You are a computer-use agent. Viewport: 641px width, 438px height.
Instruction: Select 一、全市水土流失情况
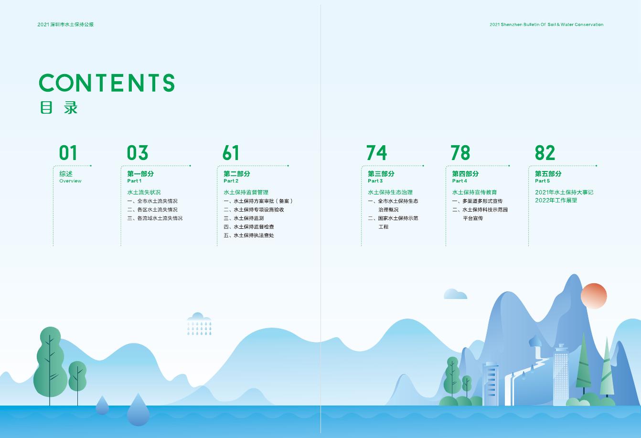pyautogui.click(x=152, y=201)
